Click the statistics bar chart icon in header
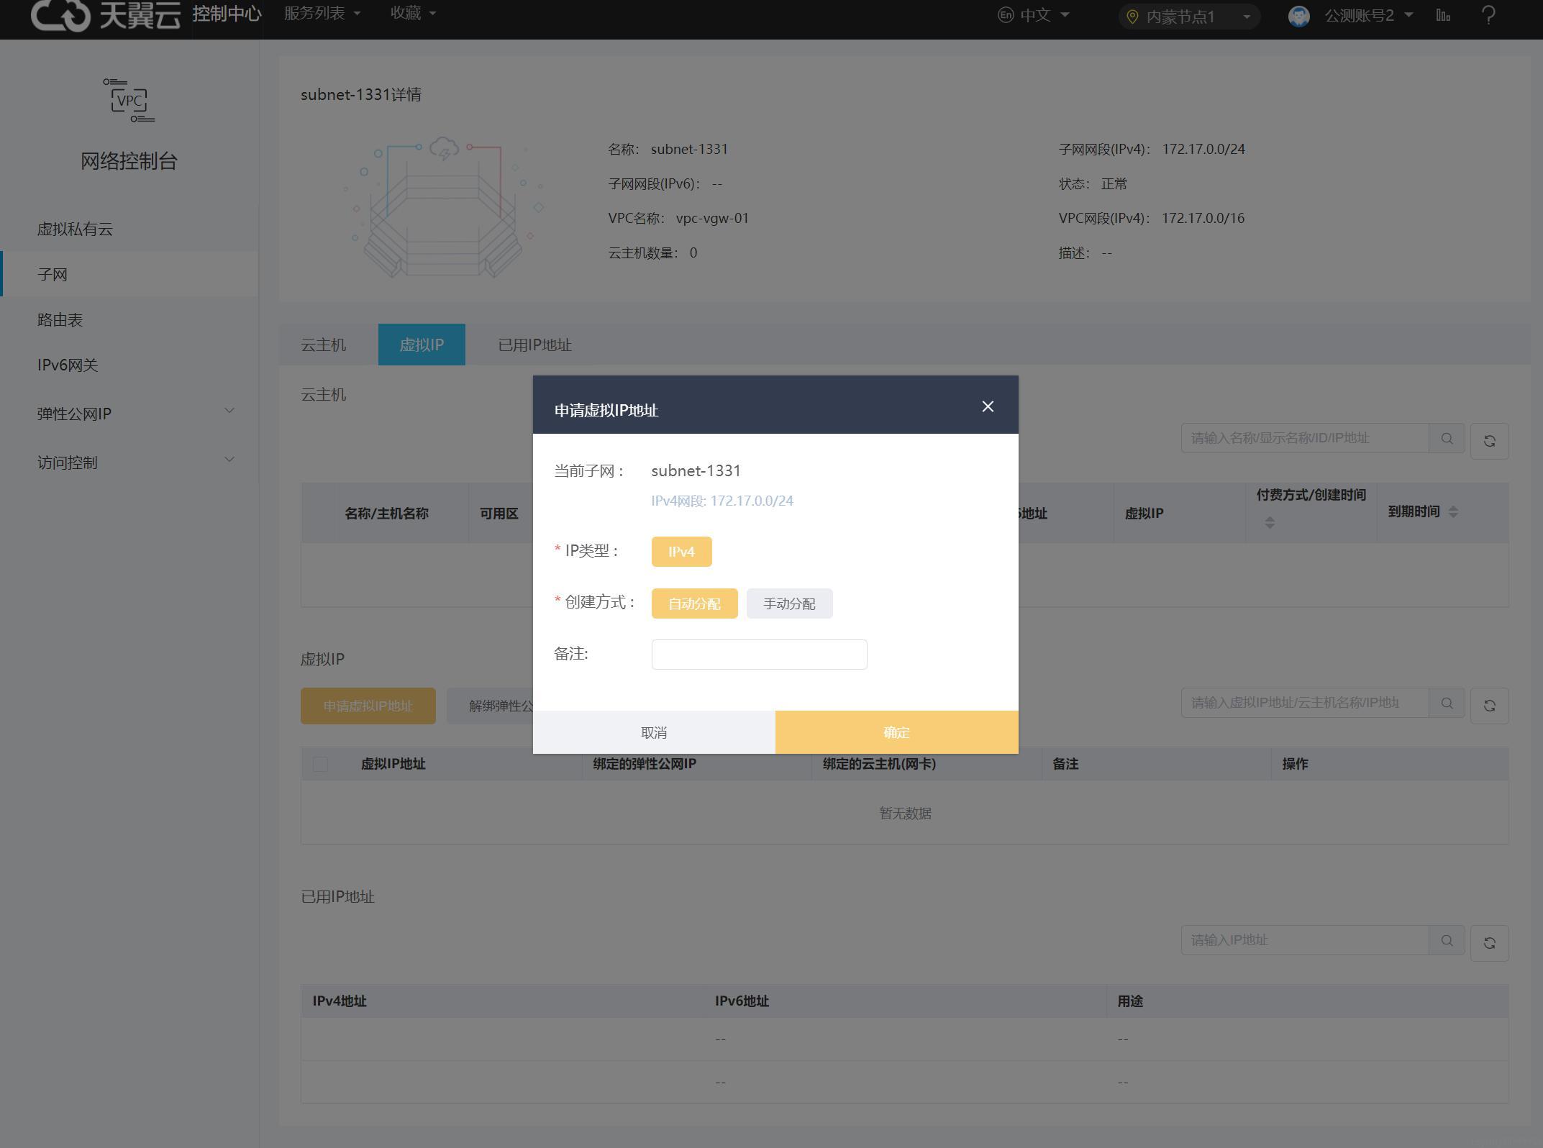1543x1148 pixels. (x=1442, y=15)
